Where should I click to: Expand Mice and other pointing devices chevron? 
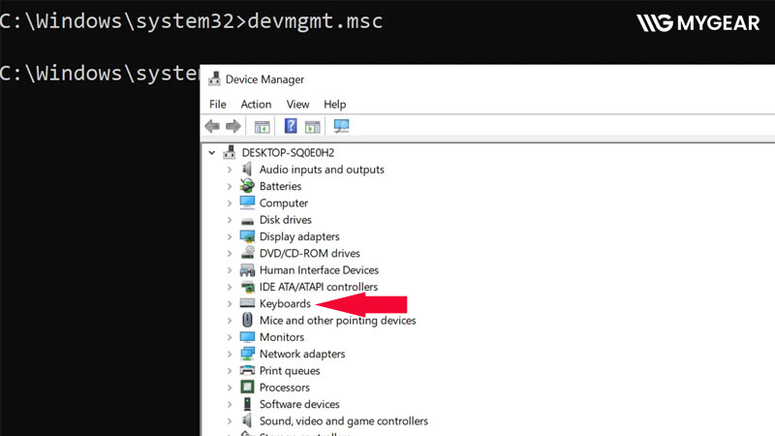230,321
